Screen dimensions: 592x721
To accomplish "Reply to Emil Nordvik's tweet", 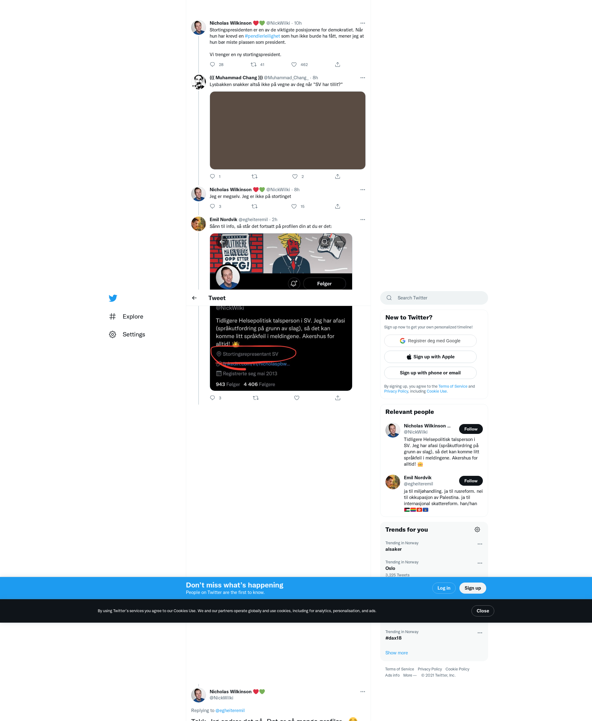I will click(x=212, y=398).
